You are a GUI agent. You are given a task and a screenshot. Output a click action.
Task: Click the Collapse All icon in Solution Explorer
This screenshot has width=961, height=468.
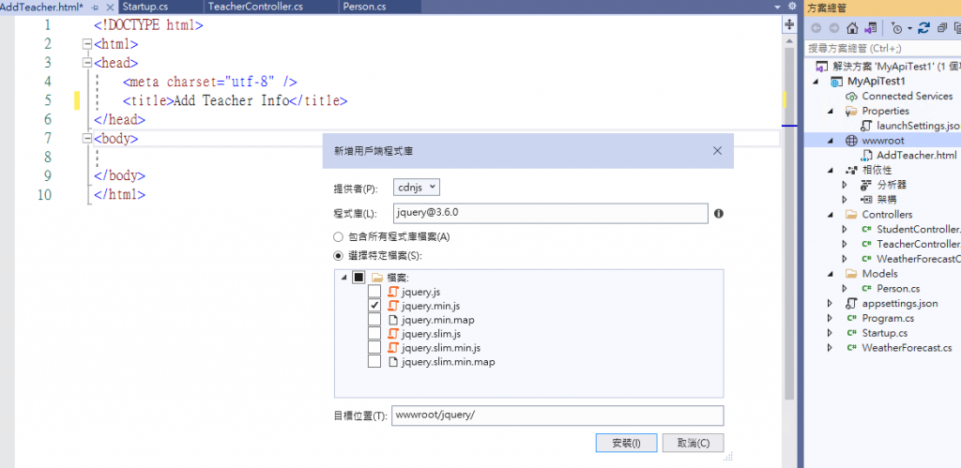click(942, 28)
